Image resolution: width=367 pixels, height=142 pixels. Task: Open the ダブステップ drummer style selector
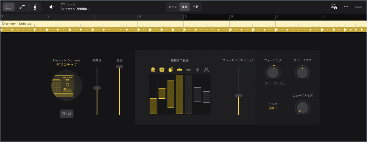66,65
